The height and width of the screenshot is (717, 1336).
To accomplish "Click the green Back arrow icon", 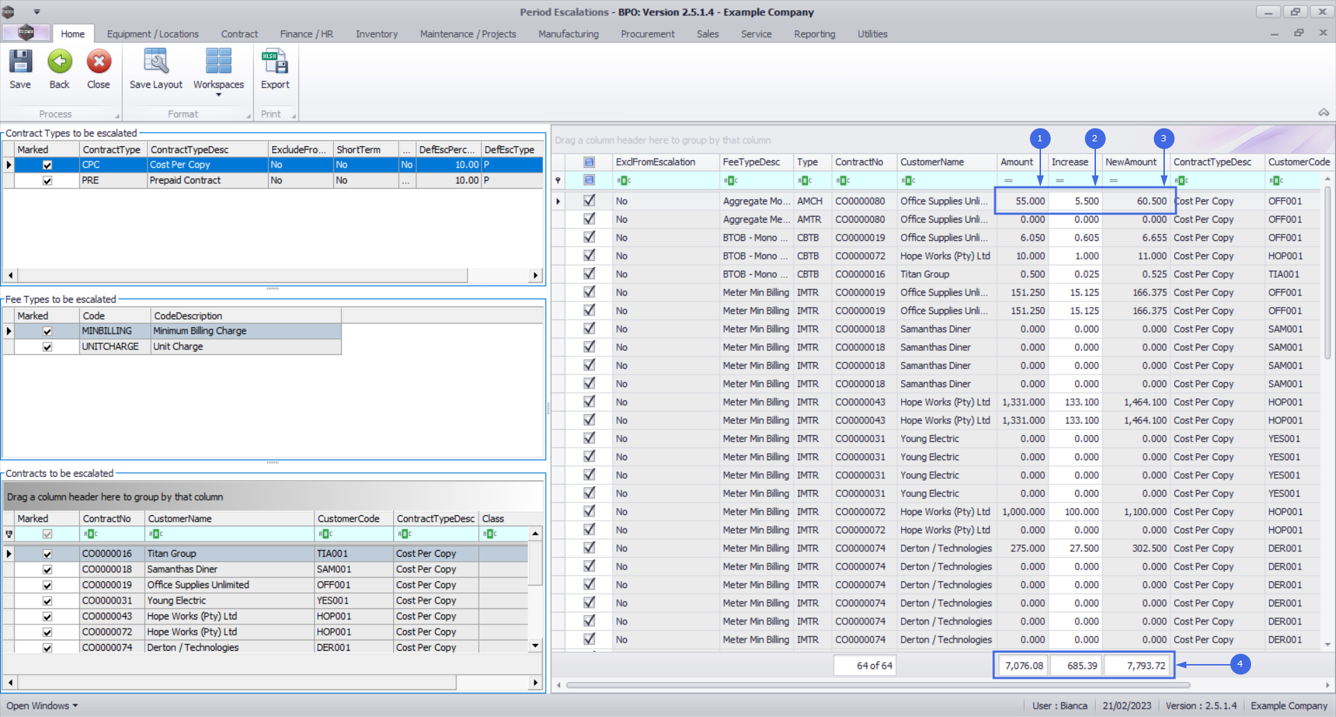I will 60,63.
